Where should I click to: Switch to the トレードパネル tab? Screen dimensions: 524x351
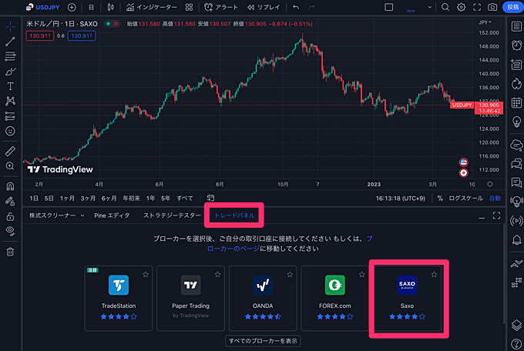click(234, 216)
